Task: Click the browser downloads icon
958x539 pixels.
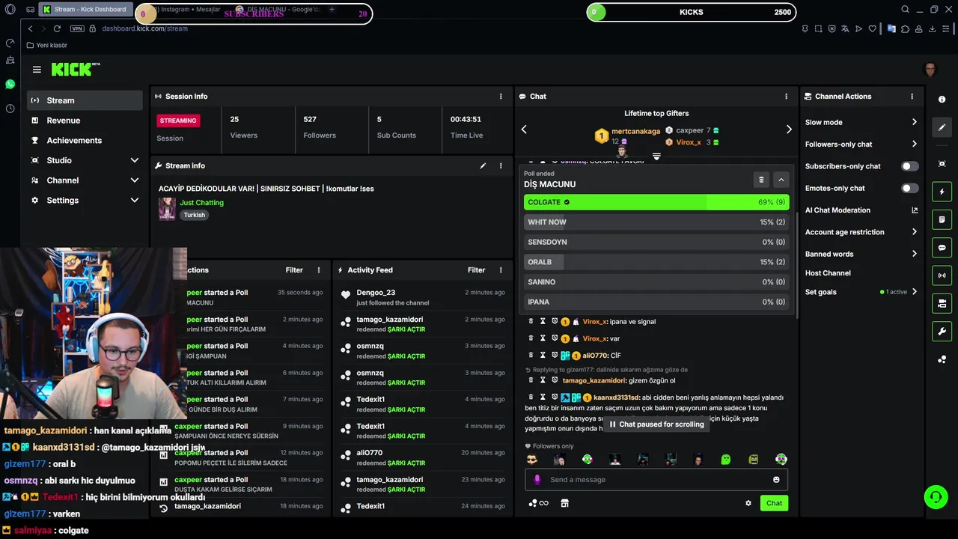Action: 933,28
